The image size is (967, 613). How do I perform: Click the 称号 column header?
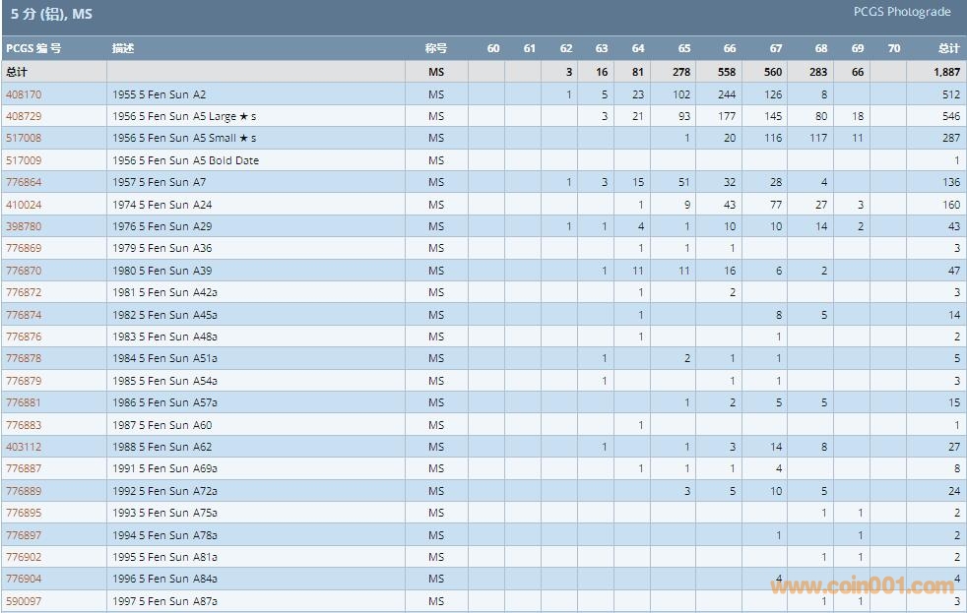coord(435,48)
